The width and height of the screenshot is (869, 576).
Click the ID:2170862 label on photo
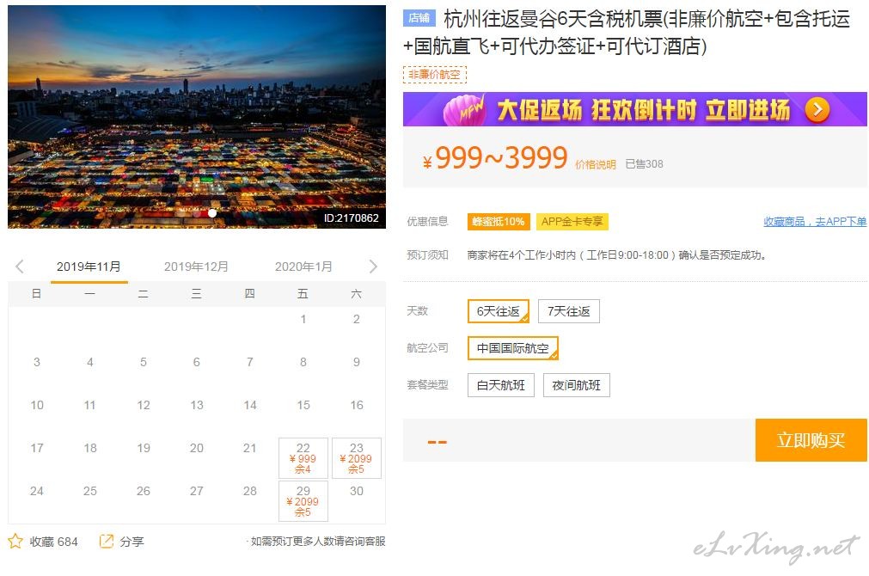(352, 218)
